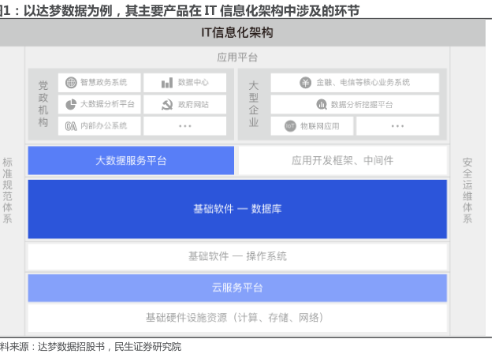Click the 标准规范体系 left side column
Screen dimensions: 495x354
coord(8,191)
